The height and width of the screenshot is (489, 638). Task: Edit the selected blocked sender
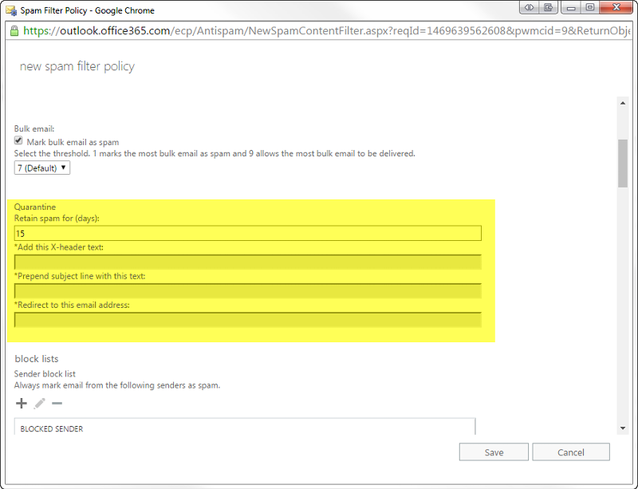pyautogui.click(x=39, y=404)
